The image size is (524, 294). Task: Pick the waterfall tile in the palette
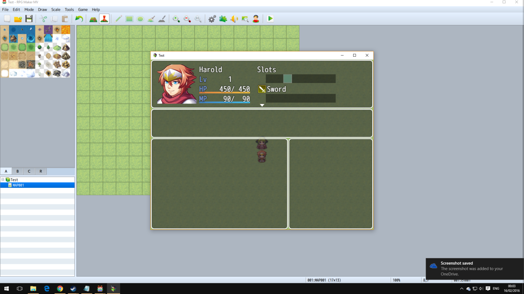pos(48,39)
